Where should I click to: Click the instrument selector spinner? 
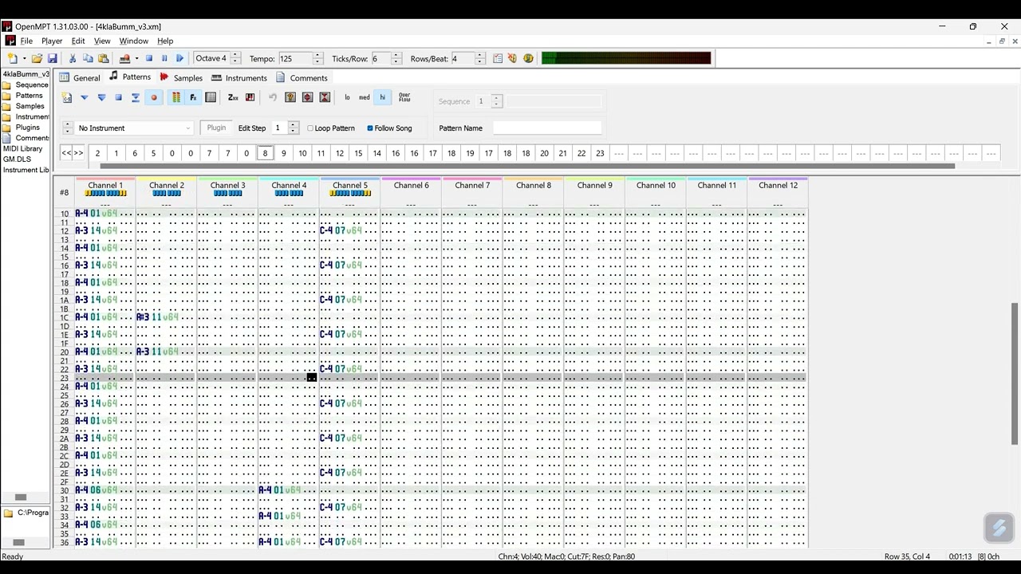tap(67, 128)
